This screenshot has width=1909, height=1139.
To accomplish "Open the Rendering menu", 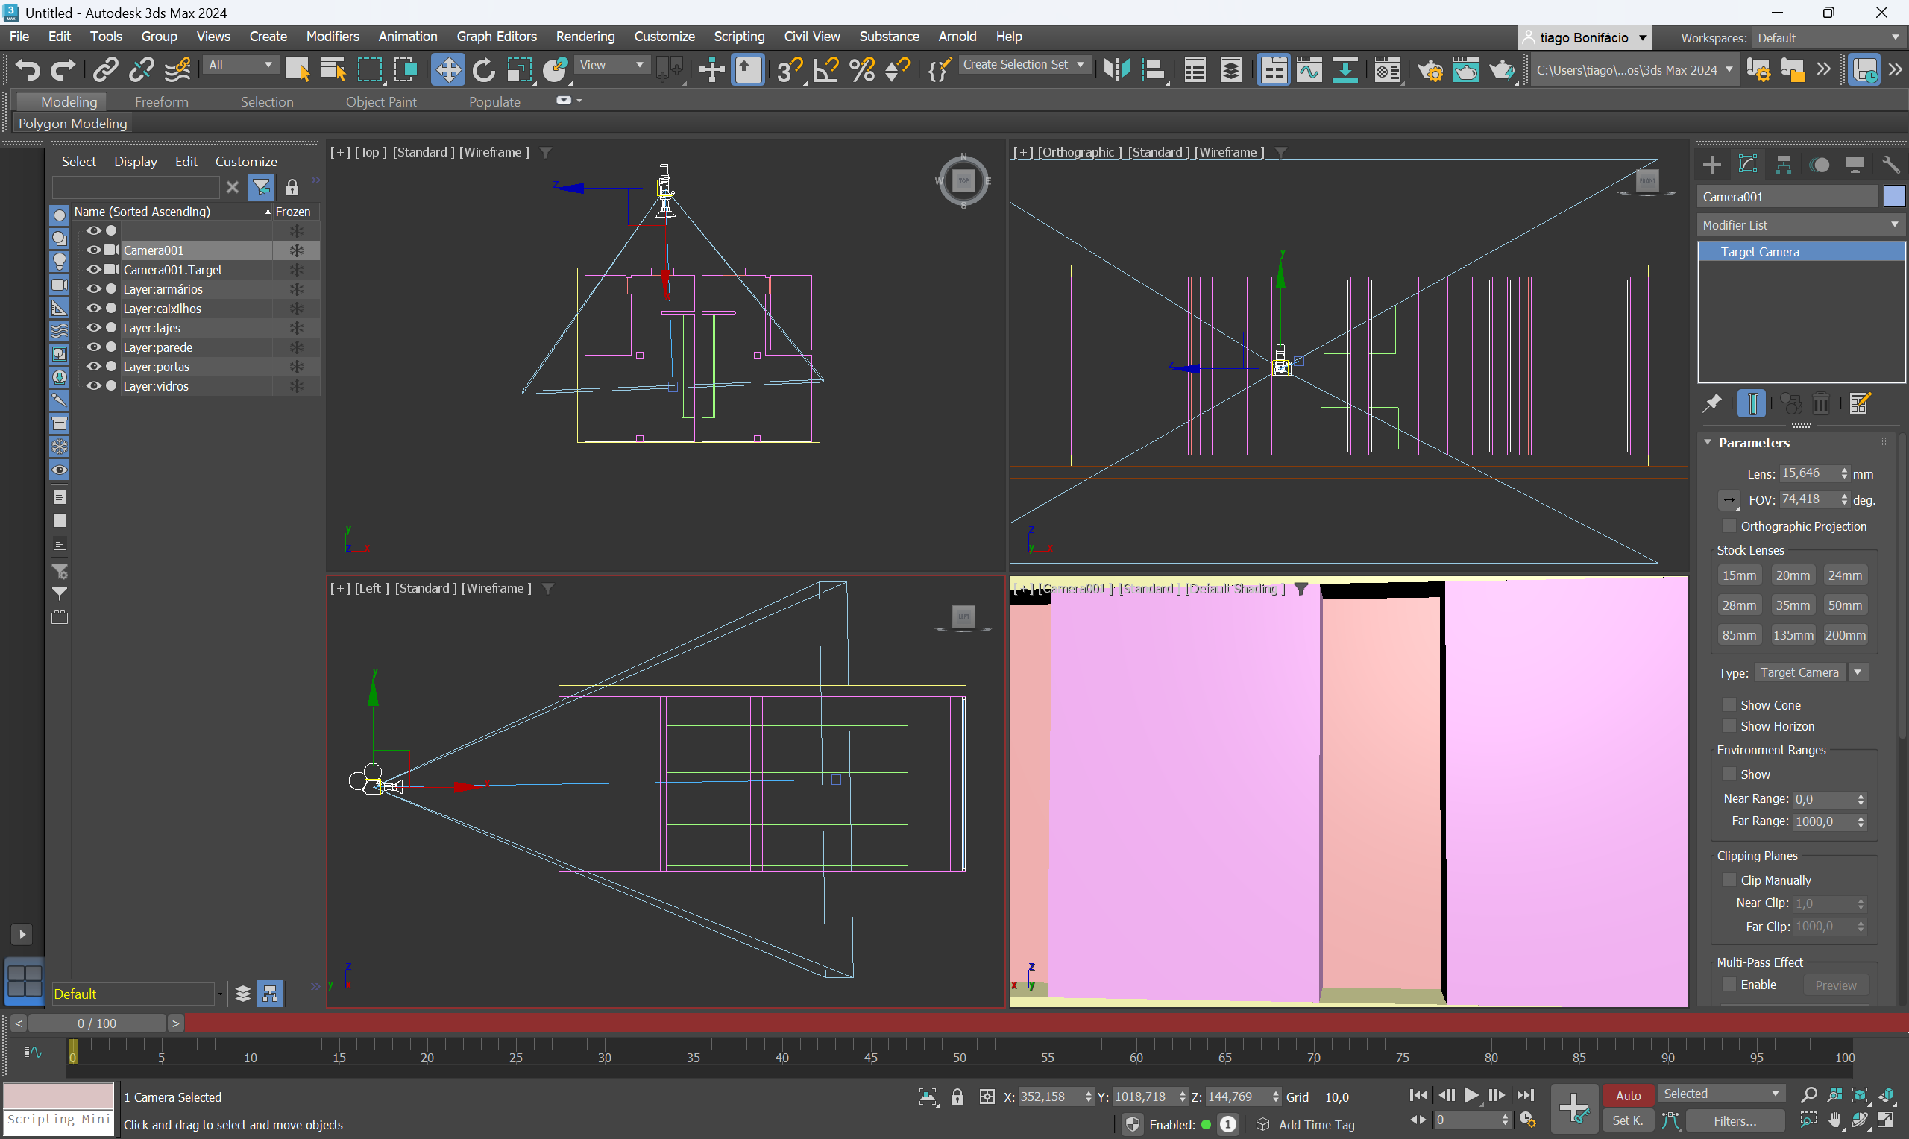I will (x=585, y=36).
